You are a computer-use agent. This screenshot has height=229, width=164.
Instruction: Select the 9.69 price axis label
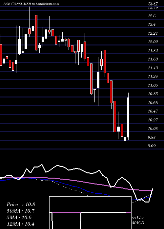[x=152, y=146]
